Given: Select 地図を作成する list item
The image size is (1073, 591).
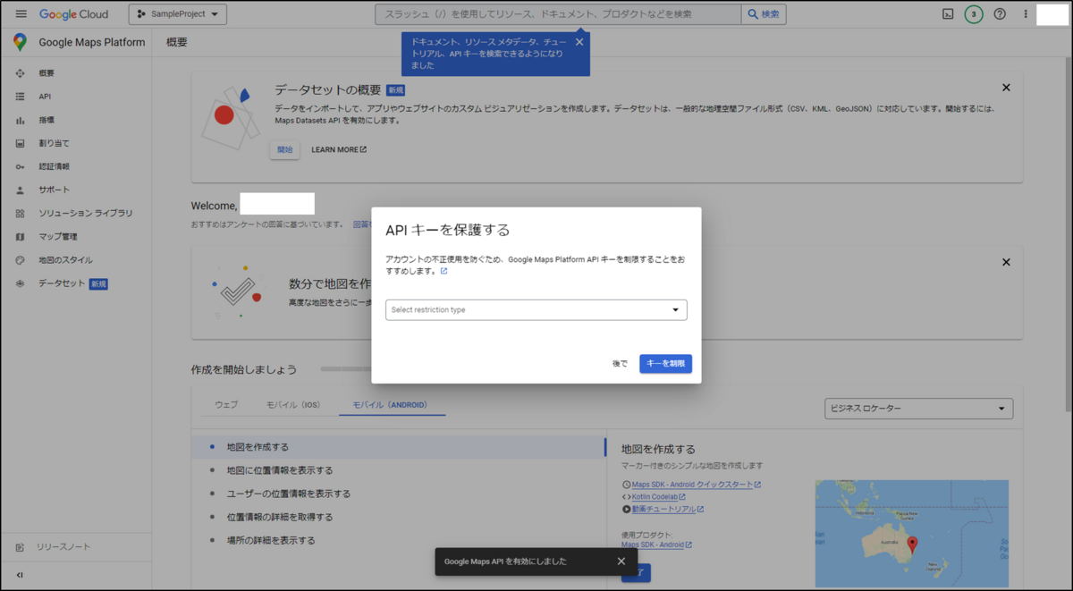Looking at the screenshot, I should click(x=399, y=446).
